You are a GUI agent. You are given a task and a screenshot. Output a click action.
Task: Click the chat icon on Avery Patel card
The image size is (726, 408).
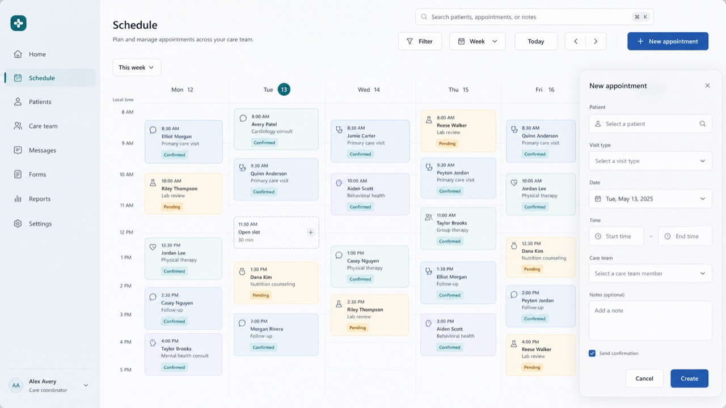(243, 118)
